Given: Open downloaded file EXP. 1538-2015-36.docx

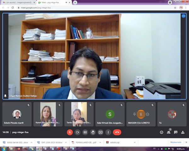Looking at the screenshot, I should point(50,143).
